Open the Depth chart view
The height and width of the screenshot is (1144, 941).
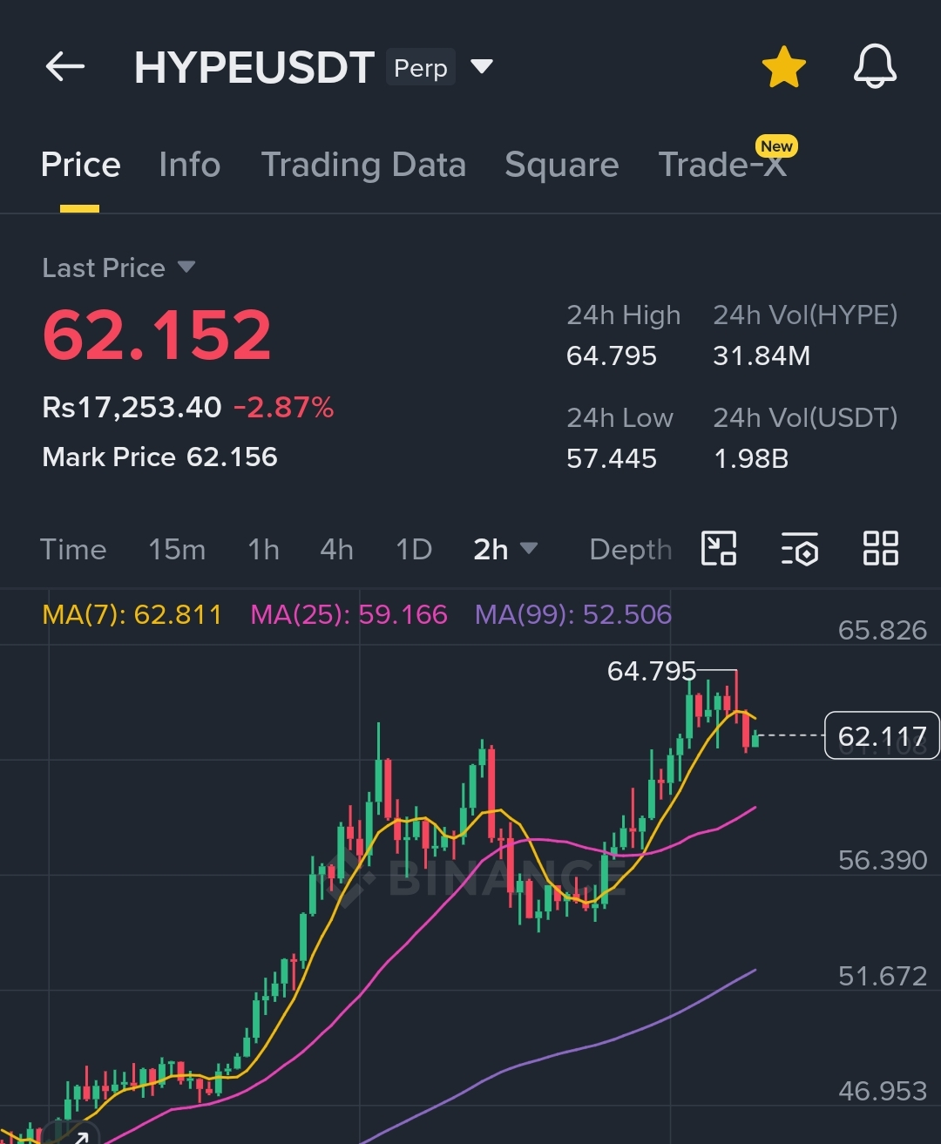click(631, 550)
